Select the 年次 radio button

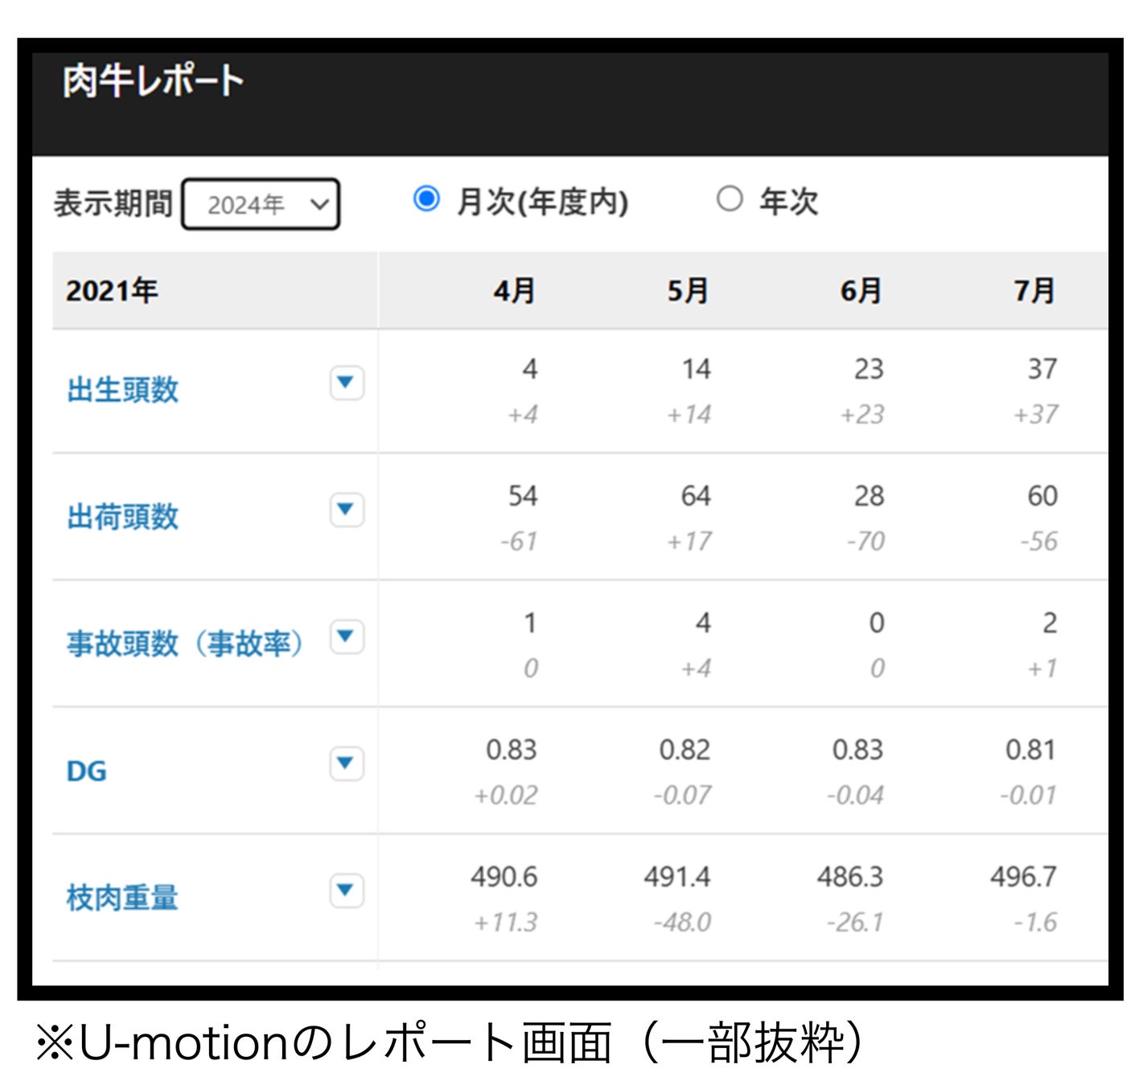730,199
